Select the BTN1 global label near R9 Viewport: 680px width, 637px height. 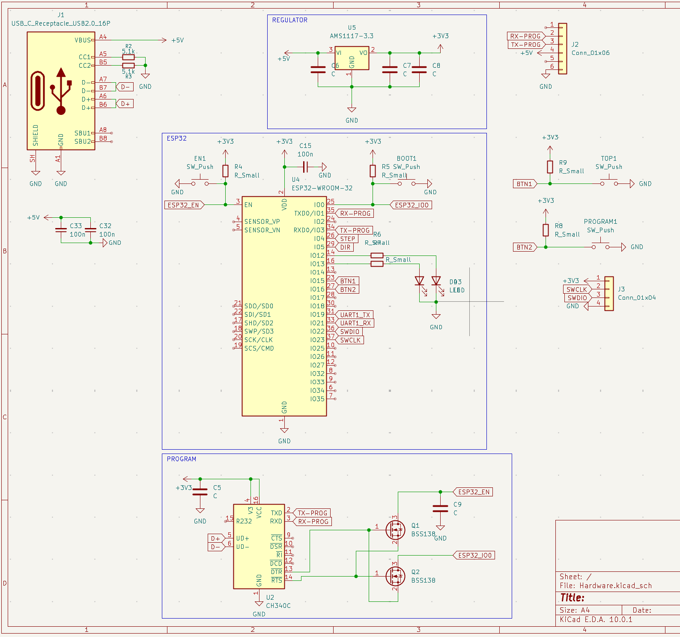tap(525, 184)
